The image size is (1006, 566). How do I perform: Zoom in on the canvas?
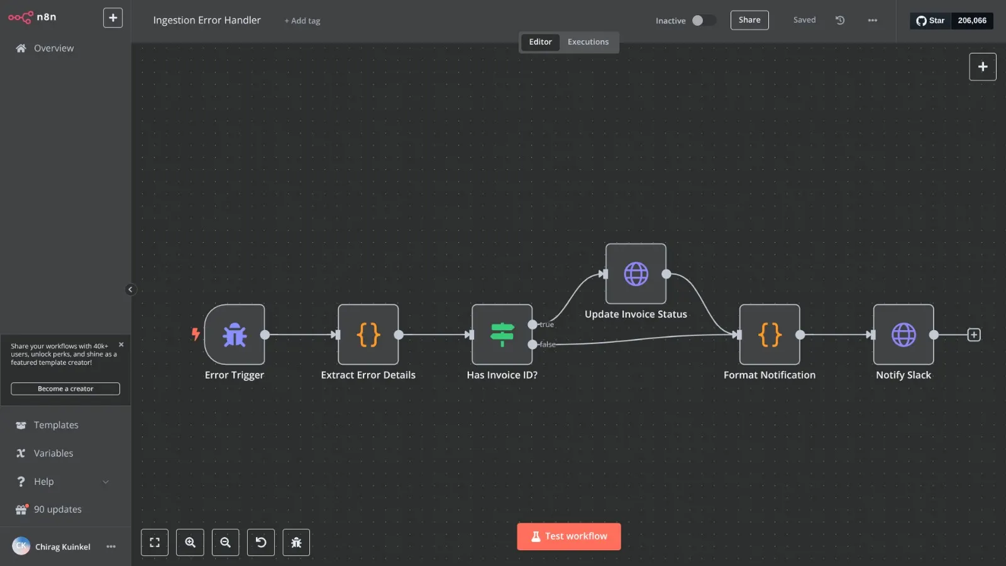pyautogui.click(x=190, y=542)
